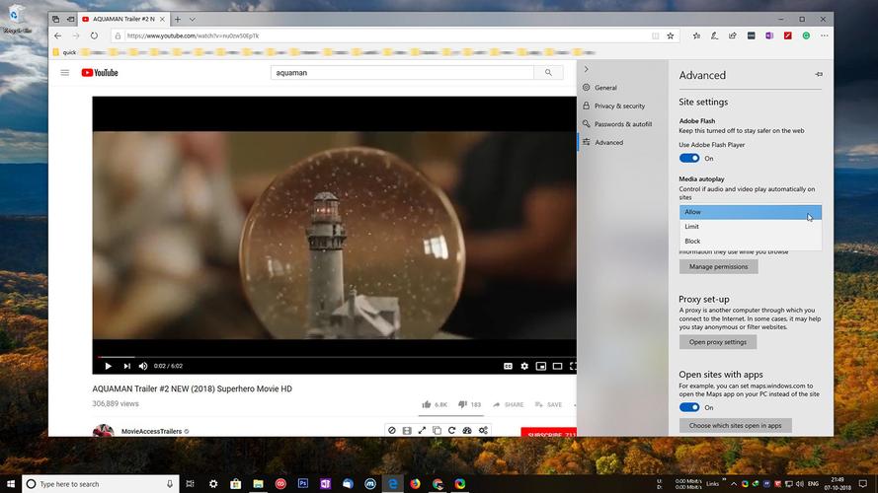Screen dimensions: 878x493
Task: Click the YouTube search field with aquaman
Action: pos(402,73)
